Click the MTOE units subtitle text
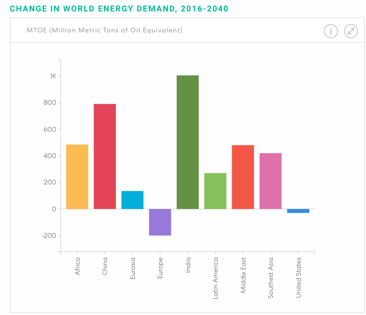366x315 pixels. (x=105, y=30)
